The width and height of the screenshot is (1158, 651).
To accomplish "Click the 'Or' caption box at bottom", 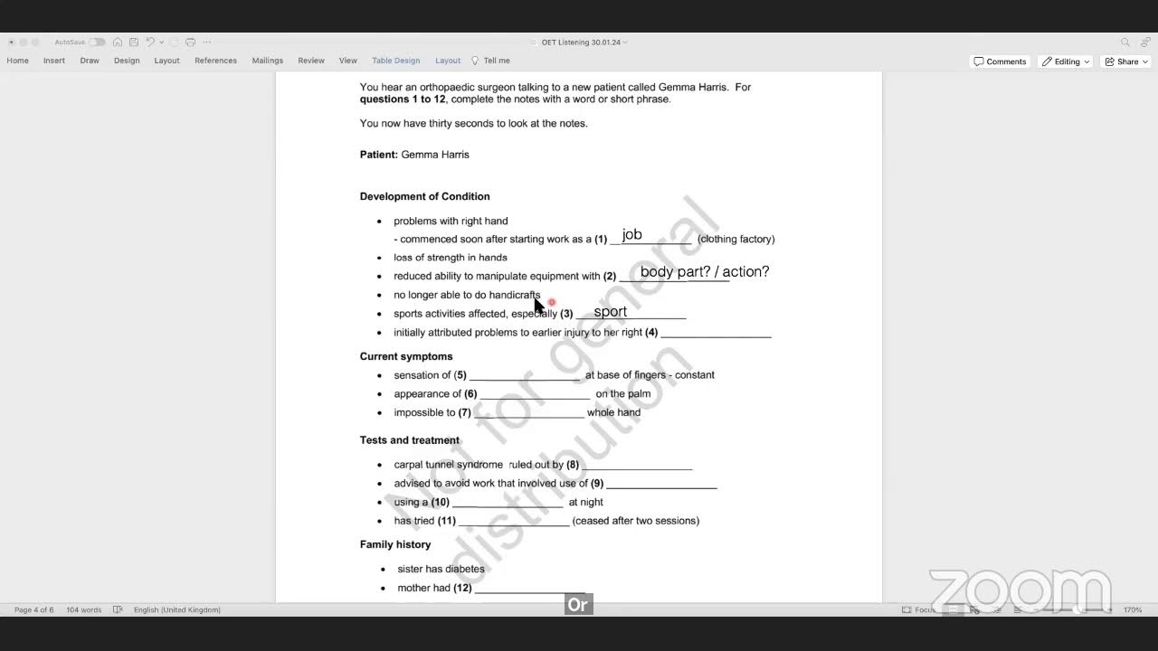I will pyautogui.click(x=578, y=605).
